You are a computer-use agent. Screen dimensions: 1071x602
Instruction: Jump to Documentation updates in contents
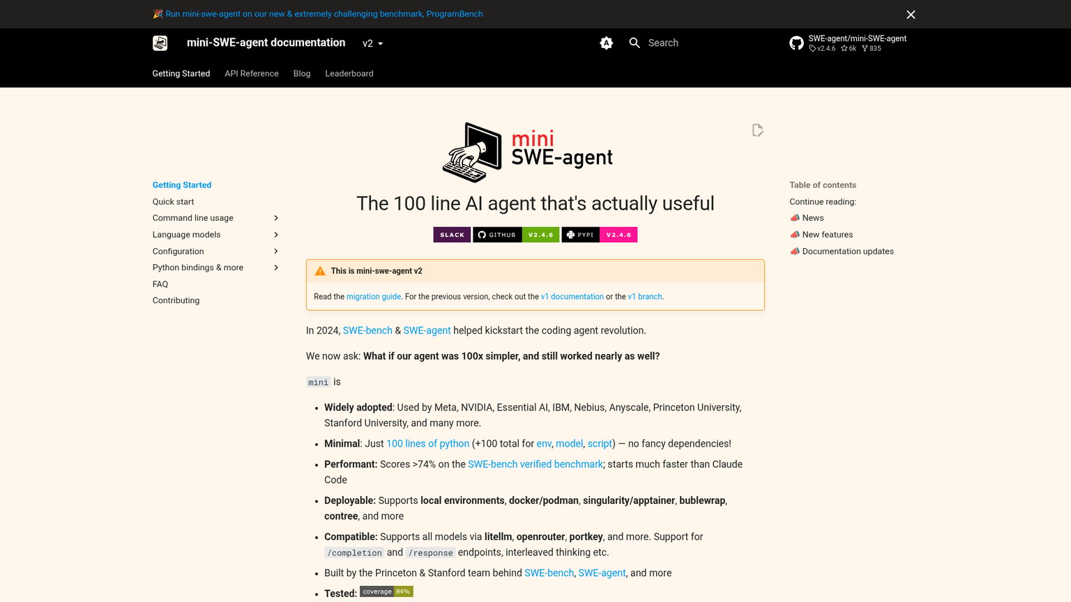pyautogui.click(x=842, y=252)
